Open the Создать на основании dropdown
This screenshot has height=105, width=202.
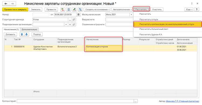pos(97,9)
